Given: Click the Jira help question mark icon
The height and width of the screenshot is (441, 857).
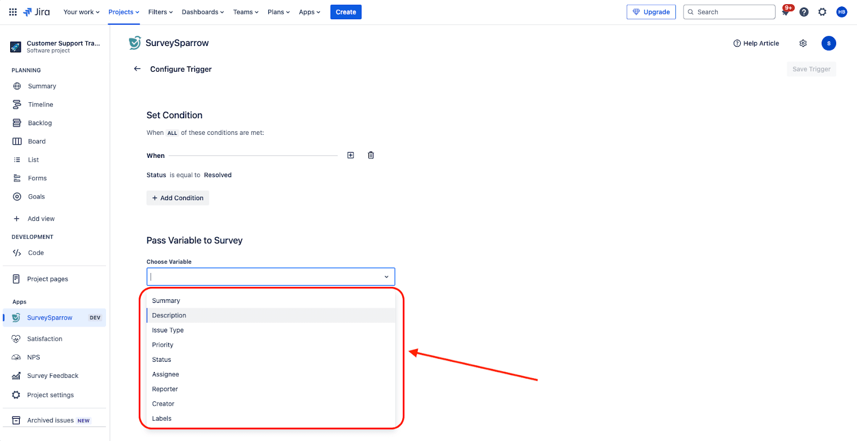Looking at the screenshot, I should tap(804, 12).
